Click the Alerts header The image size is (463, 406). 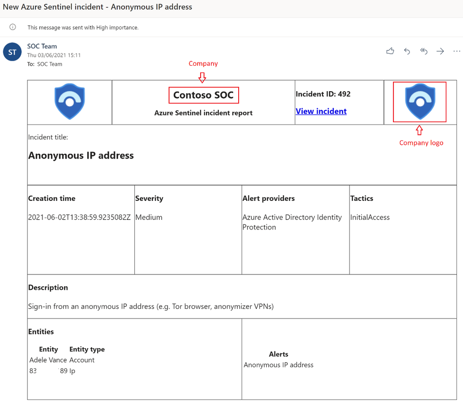[x=279, y=354]
